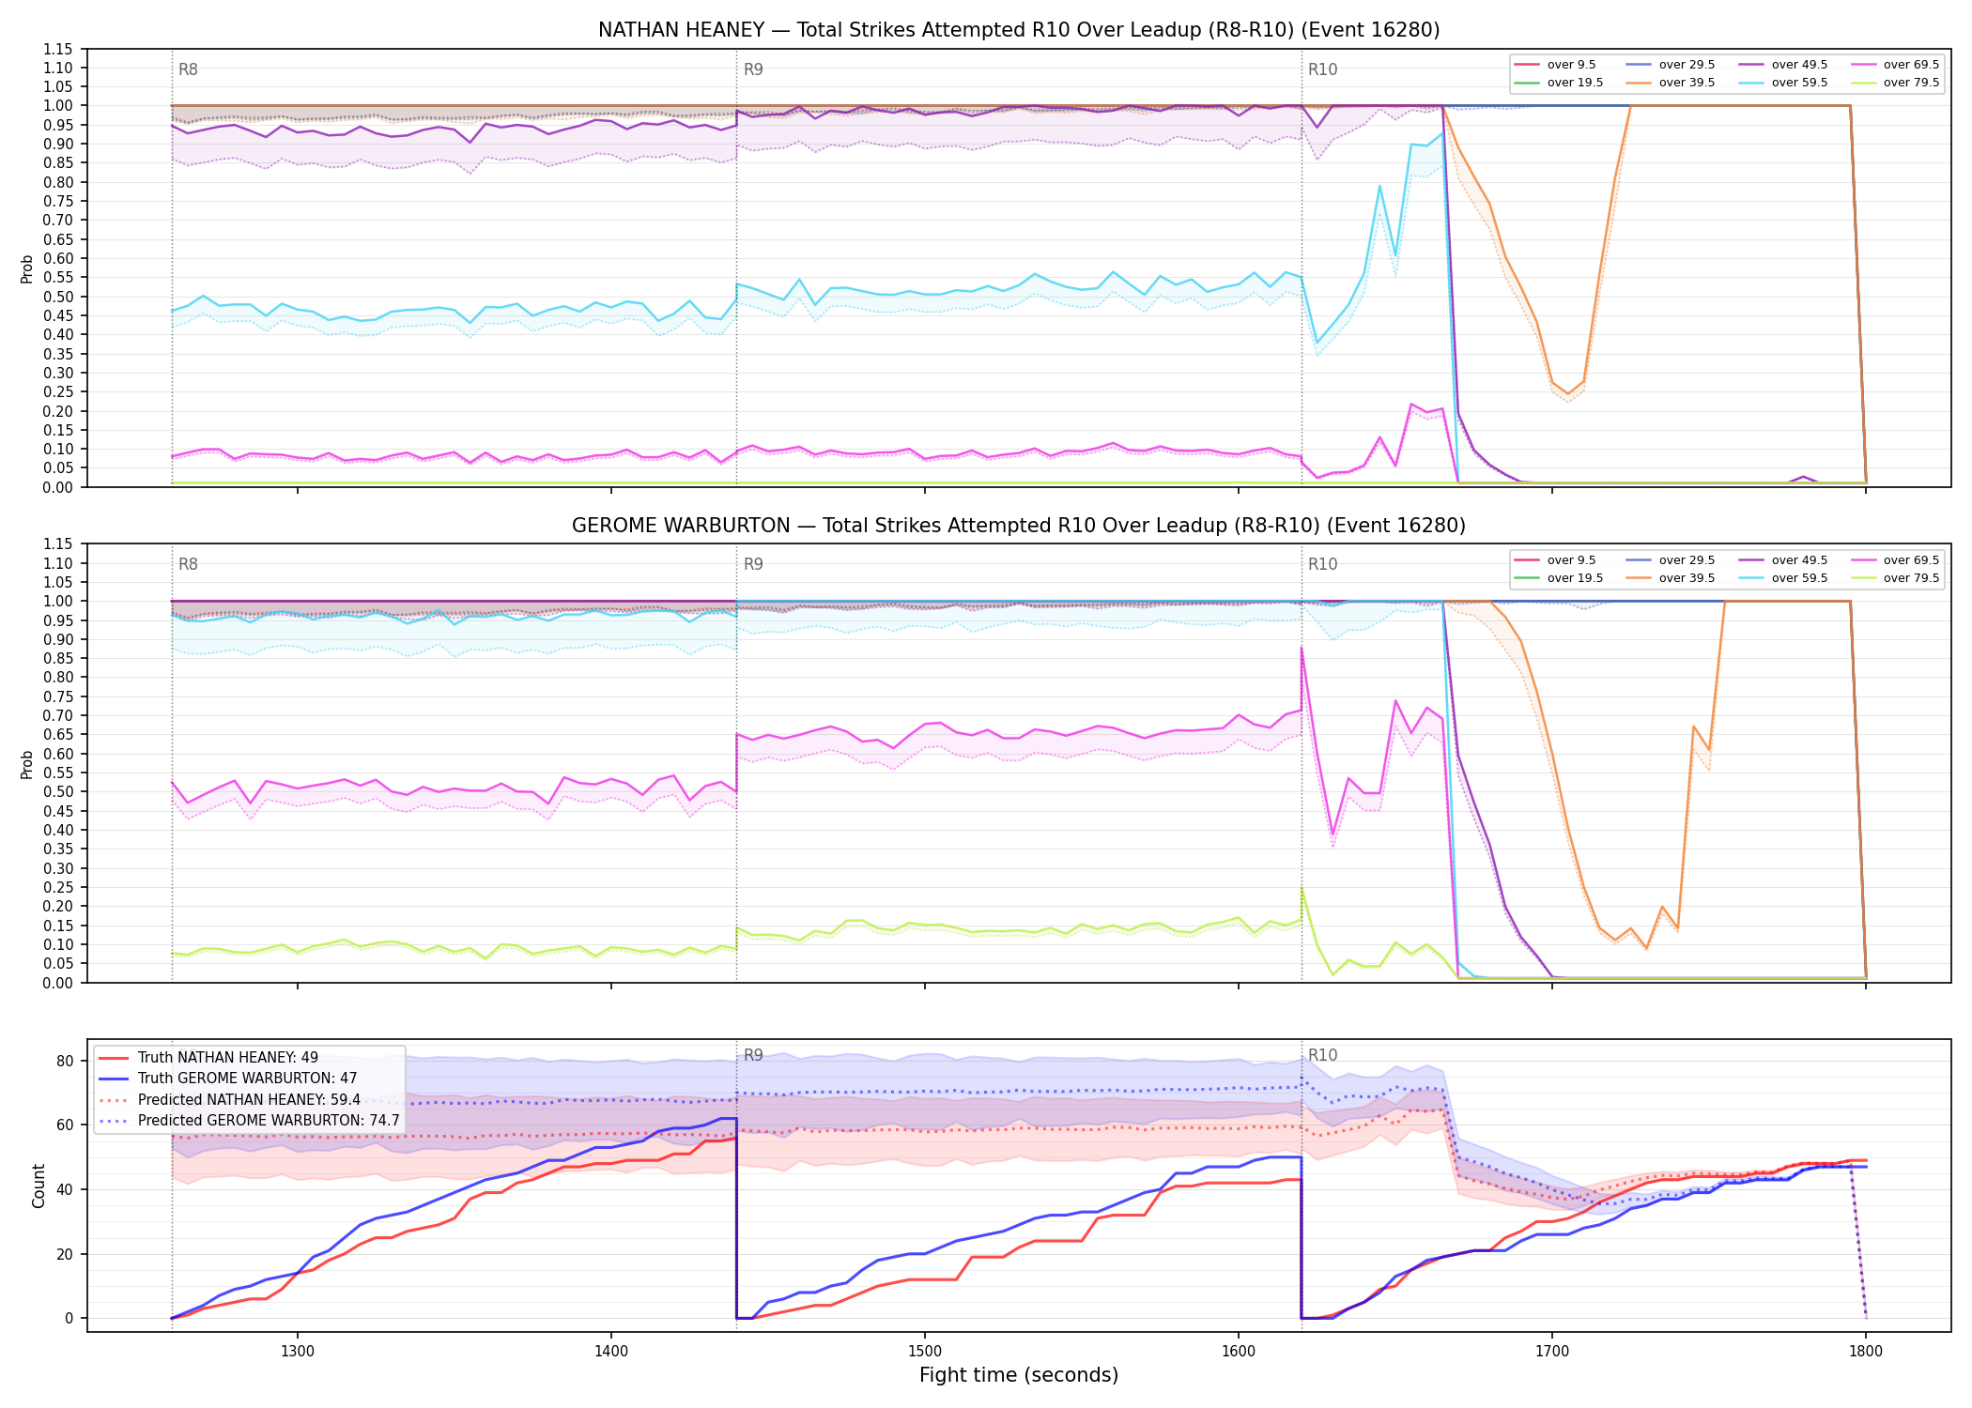Click the R8 round label in Nathan Heaney chart
Screen dimensions: 1972x1408
click(x=188, y=69)
